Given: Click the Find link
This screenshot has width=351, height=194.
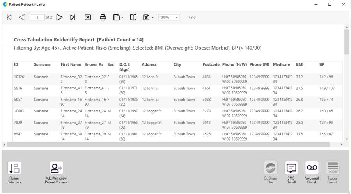Looking at the screenshot, I should pos(192,17).
